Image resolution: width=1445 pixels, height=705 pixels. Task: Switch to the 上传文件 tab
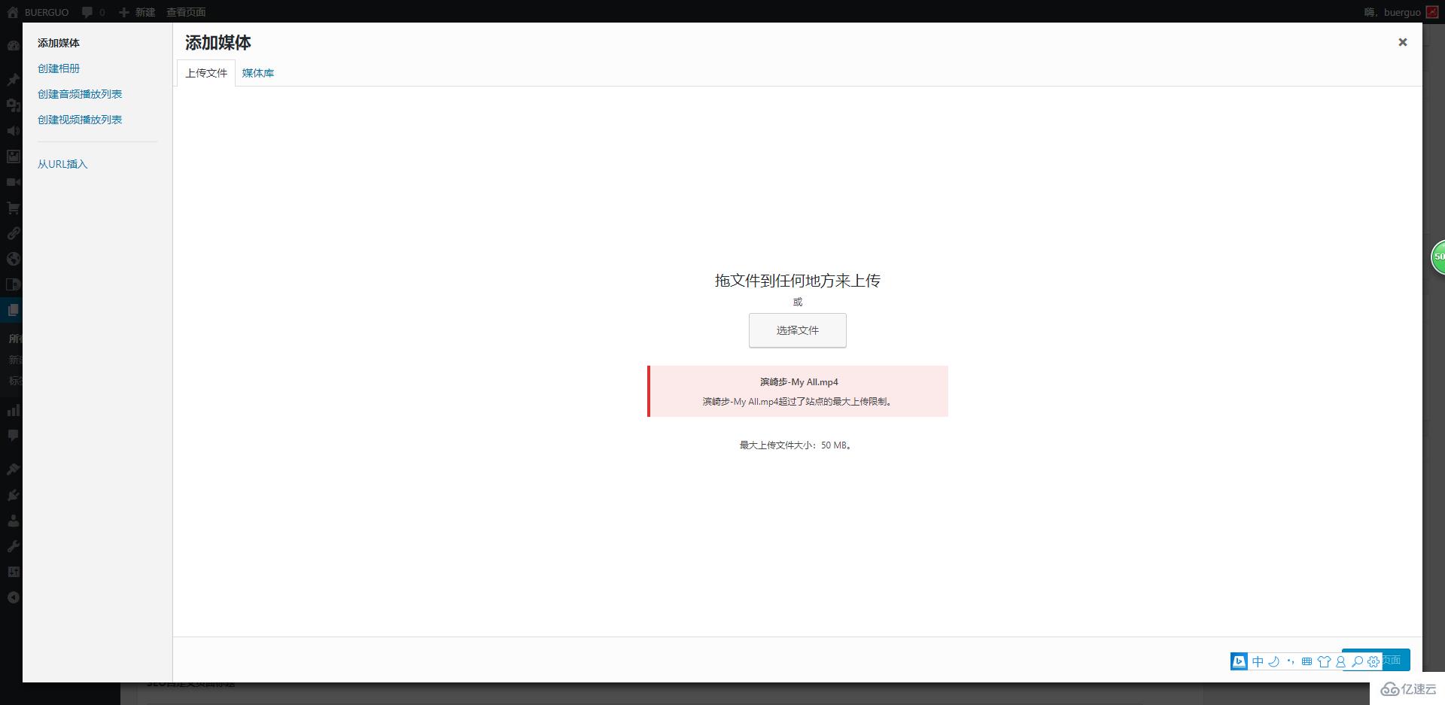[206, 73]
